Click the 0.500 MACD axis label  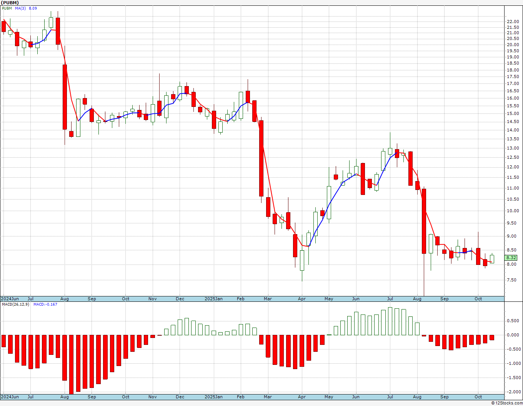coord(513,321)
